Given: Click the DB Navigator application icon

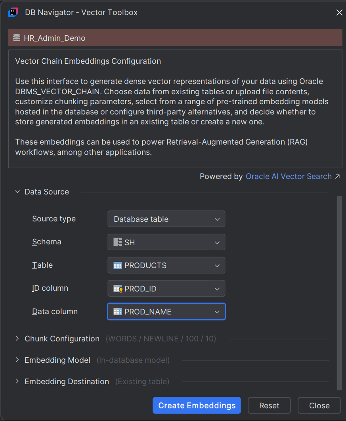Looking at the screenshot, I should tap(13, 12).
